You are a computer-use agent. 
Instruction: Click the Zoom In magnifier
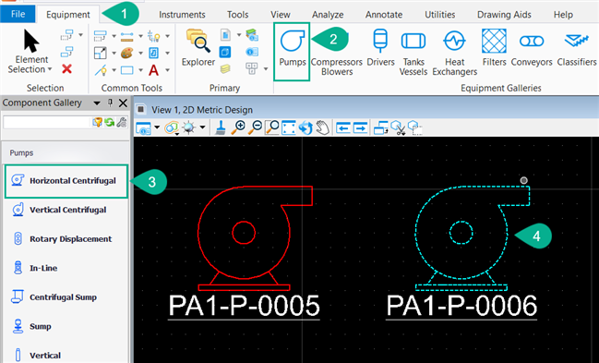(238, 127)
